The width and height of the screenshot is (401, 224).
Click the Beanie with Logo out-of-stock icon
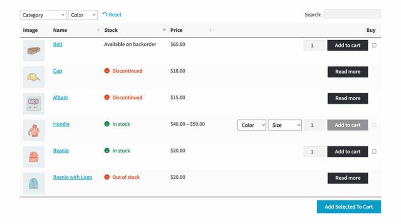(x=107, y=177)
